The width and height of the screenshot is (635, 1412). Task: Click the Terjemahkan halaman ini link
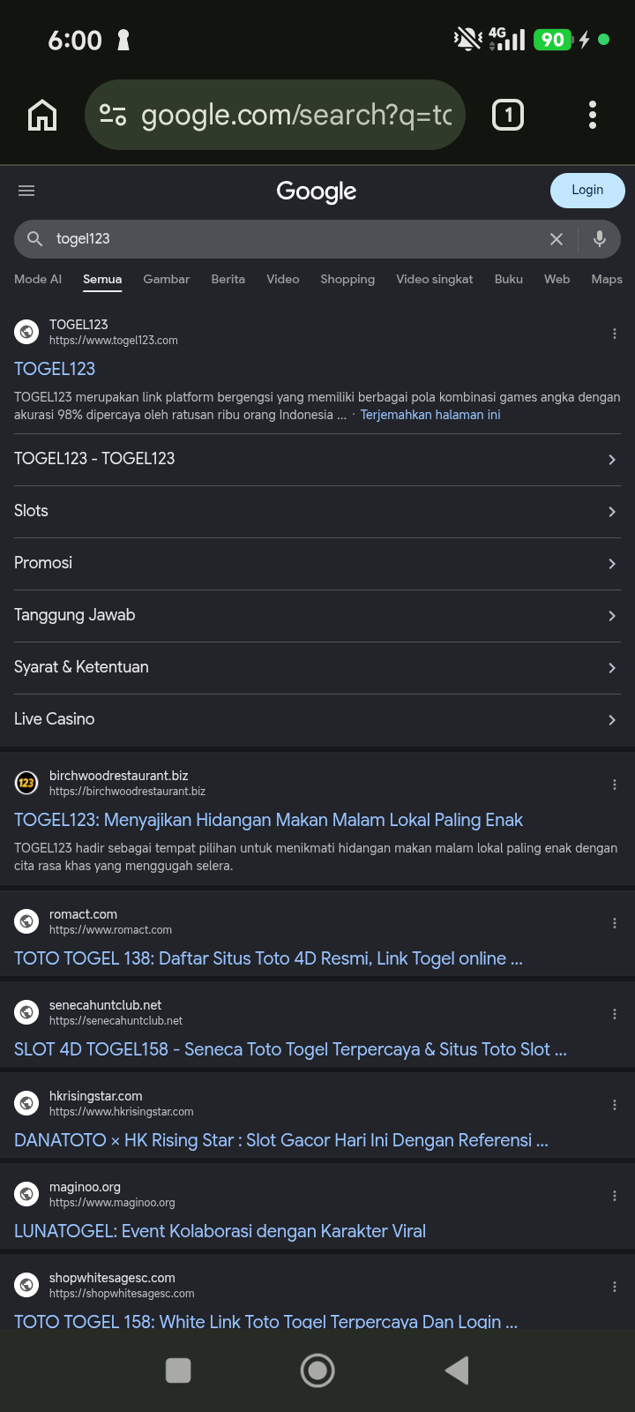coord(430,415)
